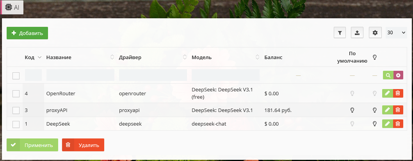413x161 pixels.
Task: Open the rows-per-page dropdown showing 30
Action: pos(396,33)
